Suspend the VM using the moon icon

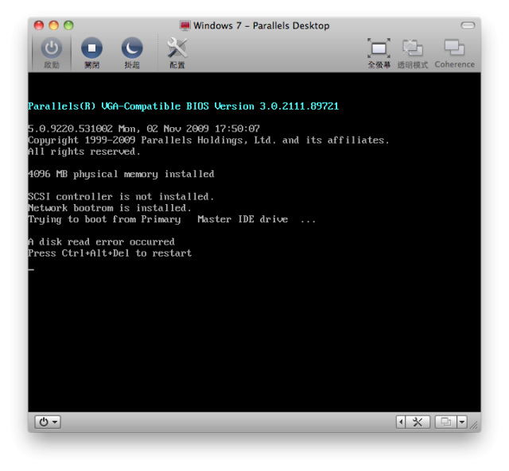point(132,52)
